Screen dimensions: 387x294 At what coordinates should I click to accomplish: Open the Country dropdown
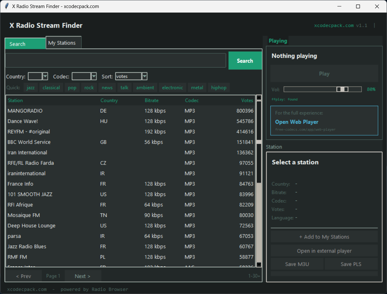pos(45,76)
